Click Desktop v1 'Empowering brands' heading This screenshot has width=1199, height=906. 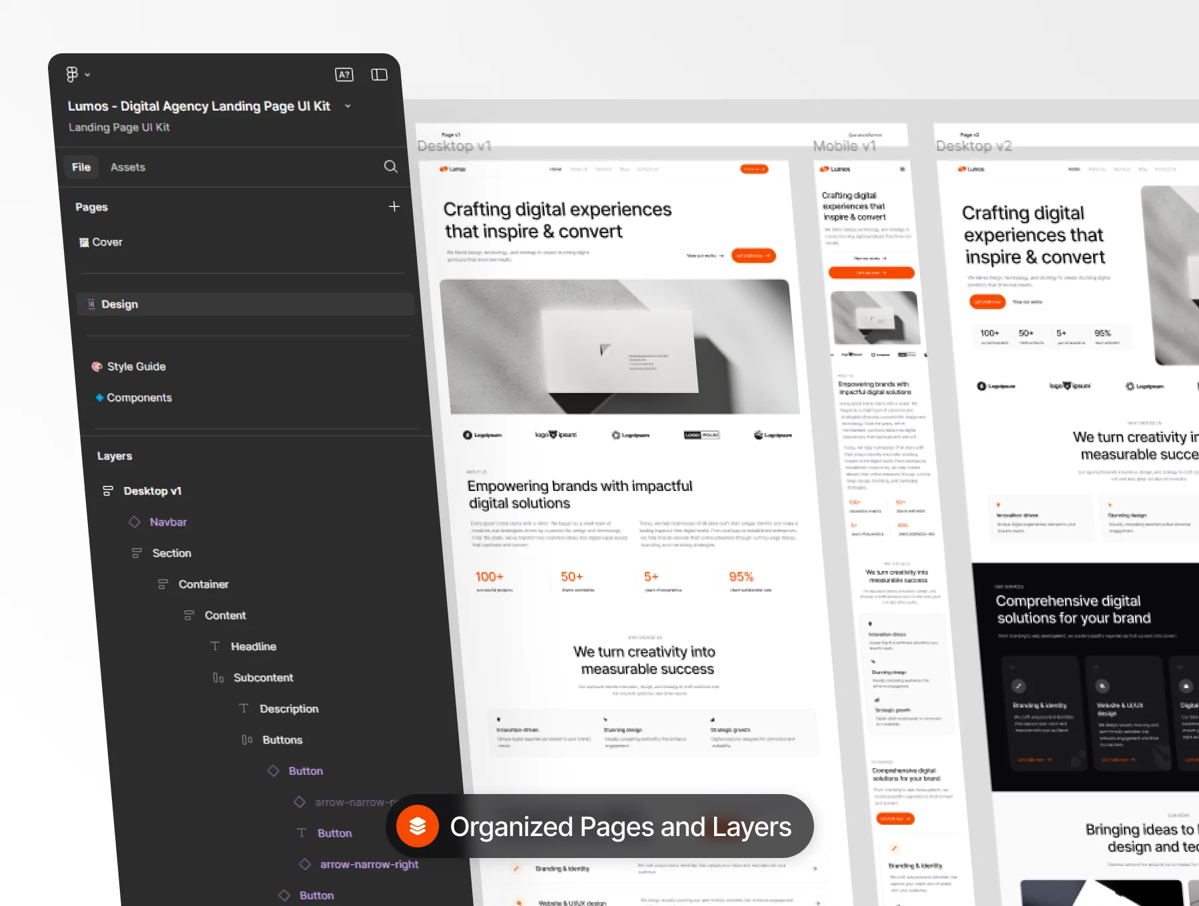580,495
